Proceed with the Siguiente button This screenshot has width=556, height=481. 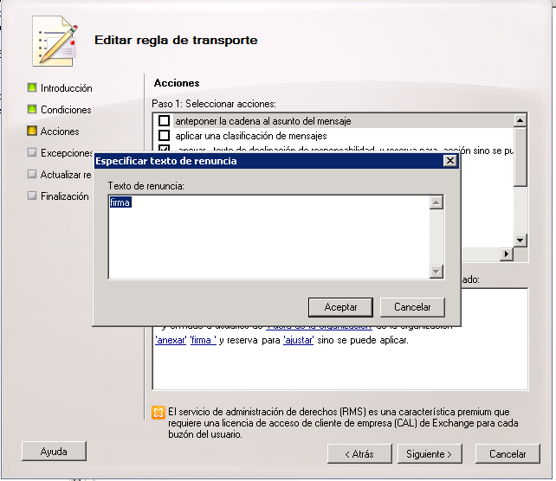pyautogui.click(x=430, y=454)
